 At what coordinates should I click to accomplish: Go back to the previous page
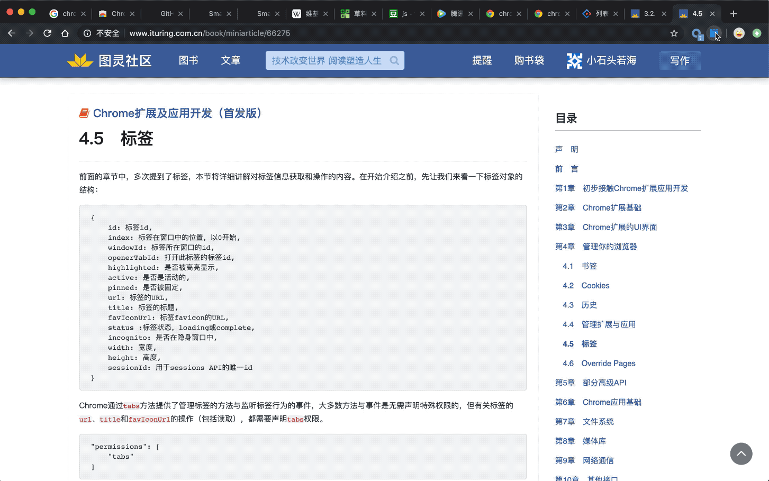pos(12,33)
